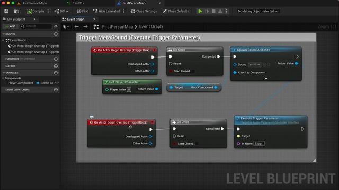This screenshot has width=339, height=190.
Task: Add a new event dispatcher with plus icon
Action: pos(56,89)
